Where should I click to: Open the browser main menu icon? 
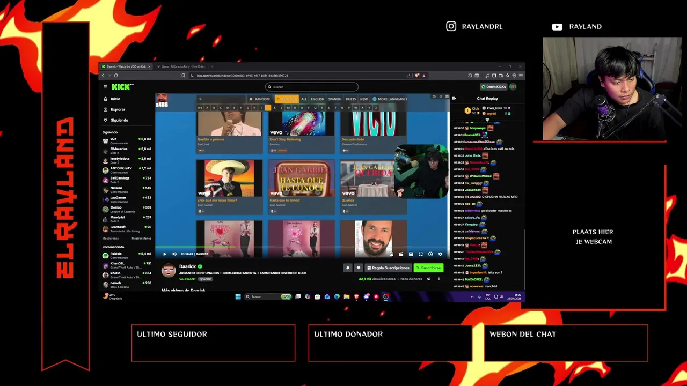[x=521, y=76]
